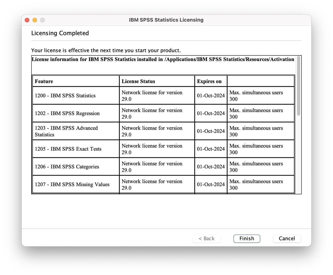Select '1200 - IBM SPSS Statistics' cell
Image resolution: width=333 pixels, height=275 pixels.
tap(76, 95)
